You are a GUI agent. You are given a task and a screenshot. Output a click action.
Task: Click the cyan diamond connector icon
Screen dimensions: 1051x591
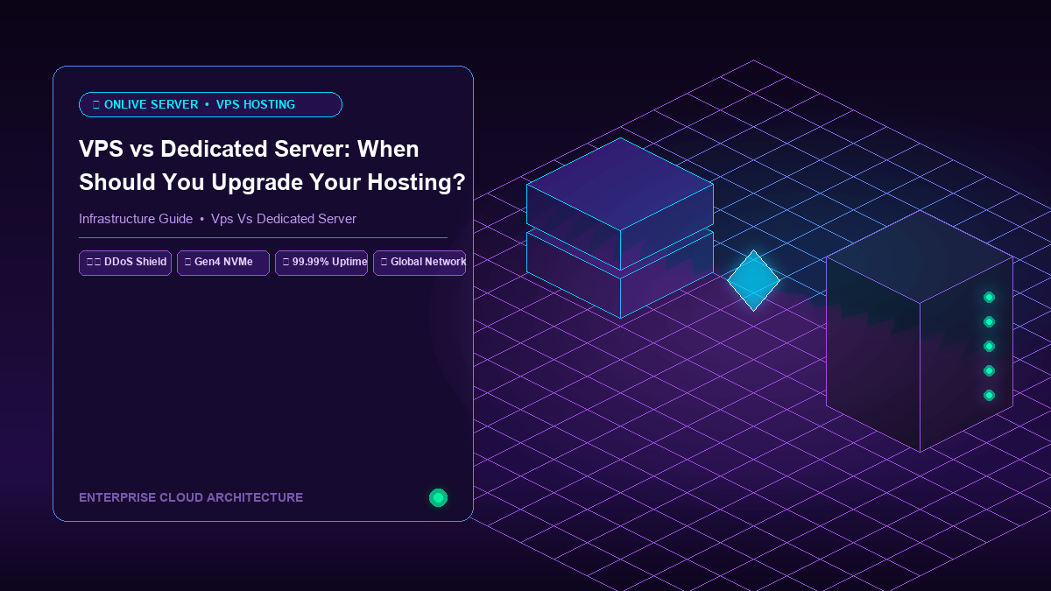753,280
